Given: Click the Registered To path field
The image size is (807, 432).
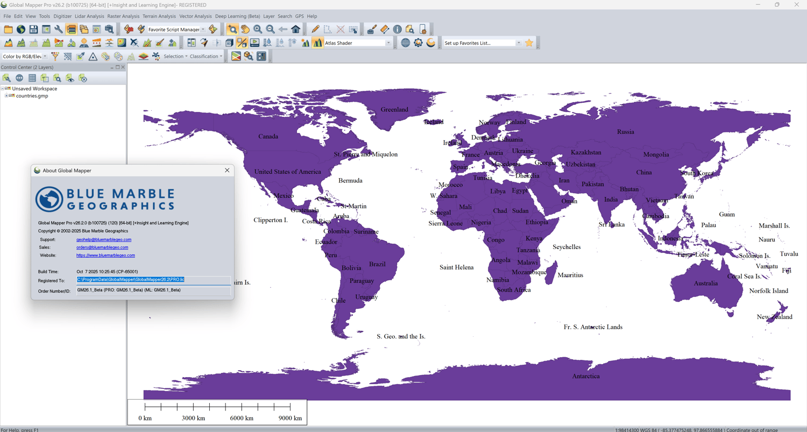Looking at the screenshot, I should (153, 280).
